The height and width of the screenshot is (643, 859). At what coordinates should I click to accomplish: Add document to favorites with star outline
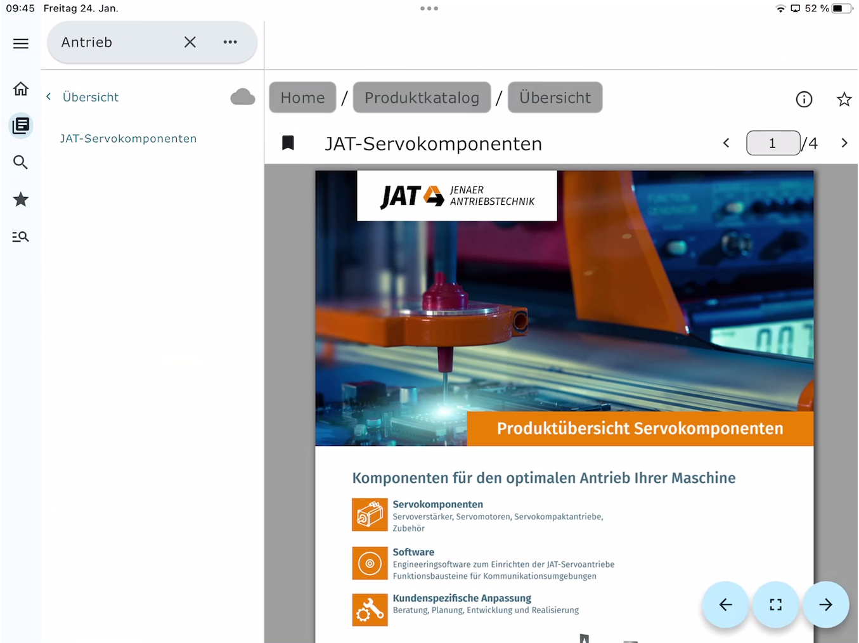coord(844,100)
